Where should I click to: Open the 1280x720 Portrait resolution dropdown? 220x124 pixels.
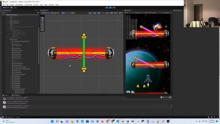coord(153,13)
